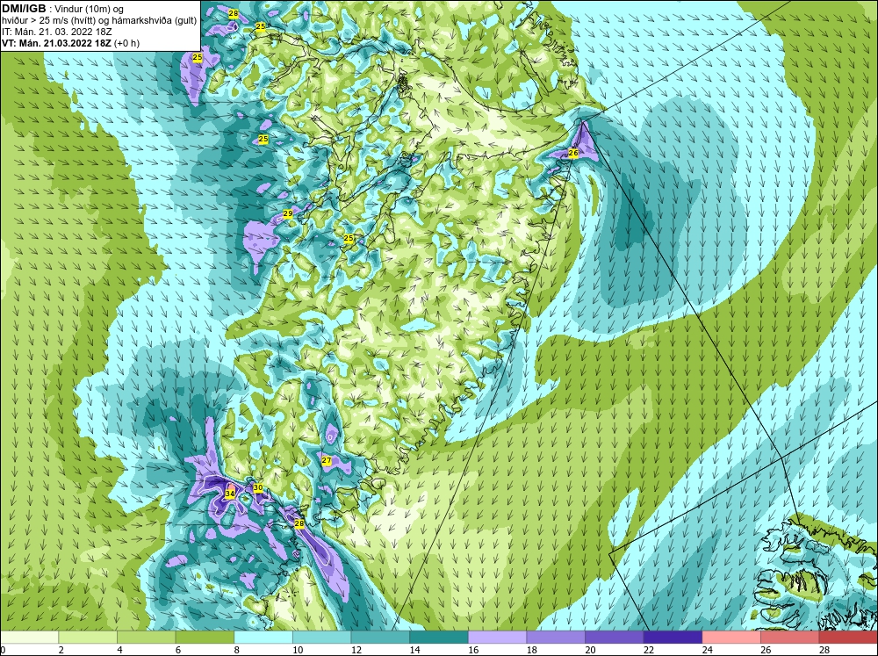Select the 2–4 m/s light green swatch

[x=87, y=637]
